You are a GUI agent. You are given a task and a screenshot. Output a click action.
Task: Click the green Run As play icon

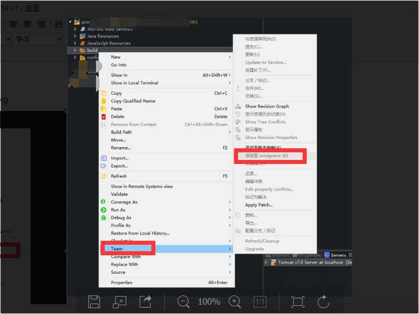tap(104, 210)
